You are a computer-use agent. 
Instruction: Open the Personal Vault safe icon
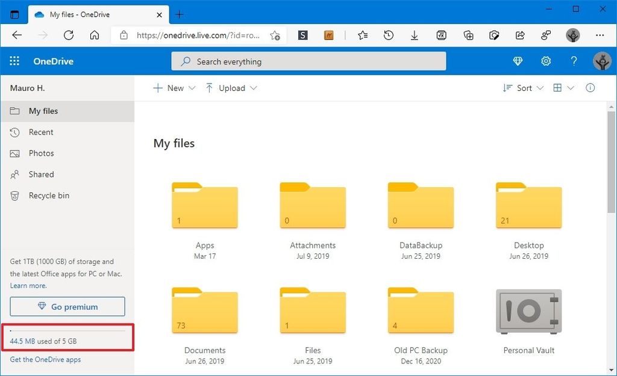click(528, 311)
